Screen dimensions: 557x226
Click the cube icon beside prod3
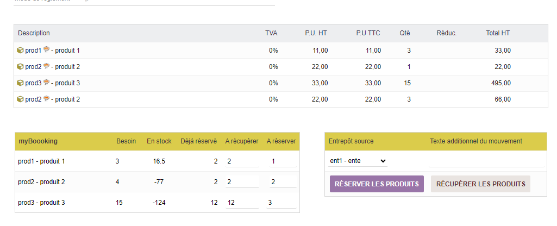[20, 83]
